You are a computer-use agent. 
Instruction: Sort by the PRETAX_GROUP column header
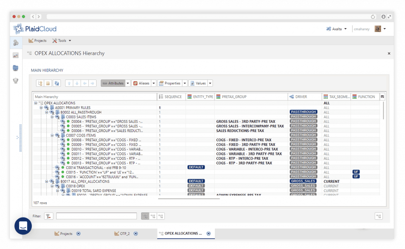point(251,97)
